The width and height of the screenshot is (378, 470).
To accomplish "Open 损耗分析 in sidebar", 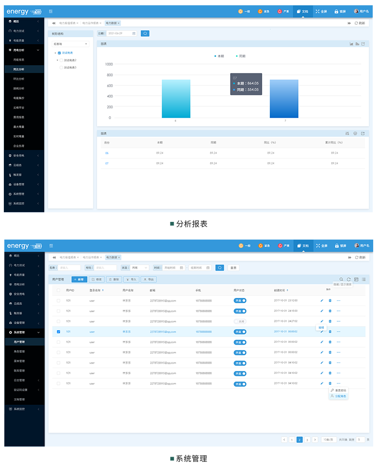I will point(19,88).
